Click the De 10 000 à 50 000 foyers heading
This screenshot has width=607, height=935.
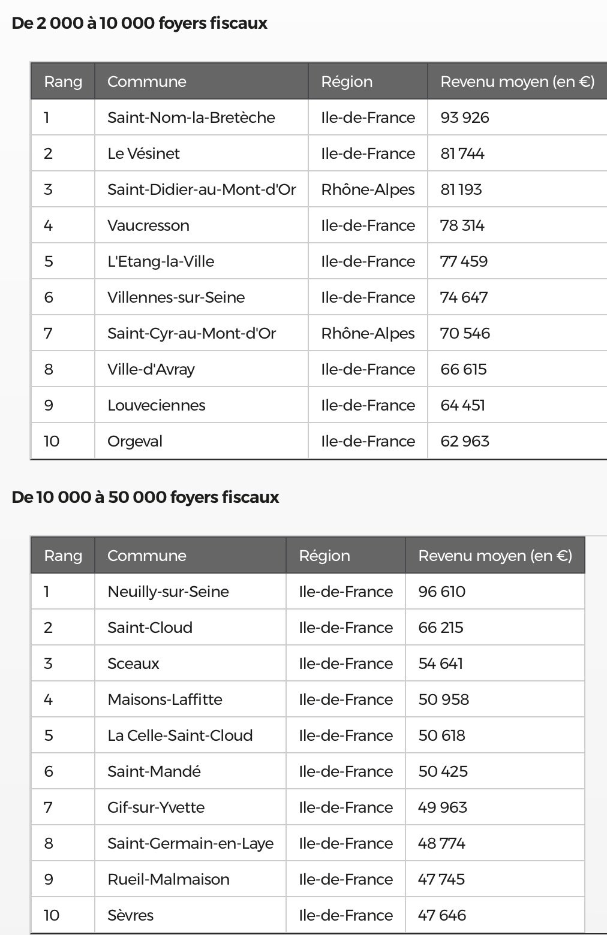(x=145, y=497)
